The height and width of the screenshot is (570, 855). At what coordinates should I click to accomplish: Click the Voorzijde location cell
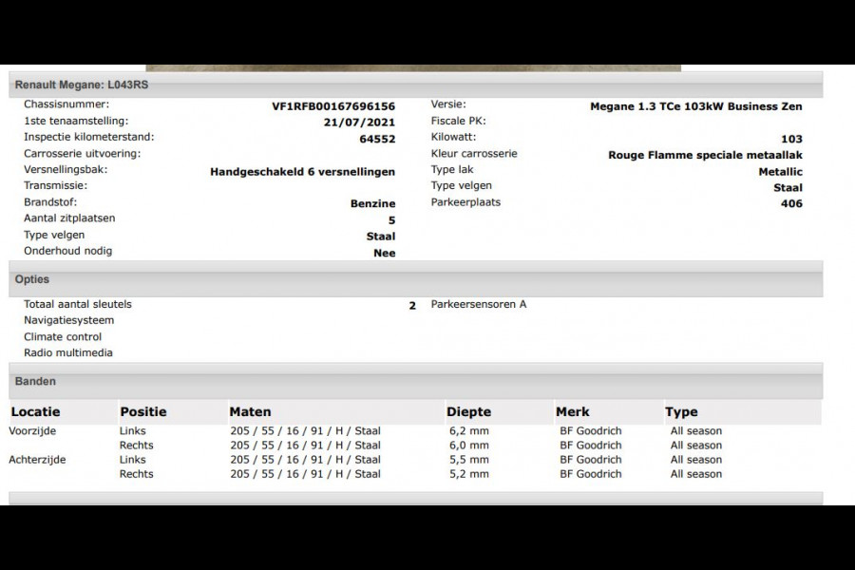pyautogui.click(x=32, y=431)
